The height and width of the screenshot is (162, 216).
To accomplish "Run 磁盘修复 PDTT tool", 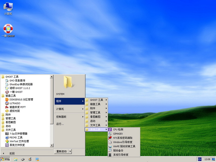I will coord(15,107).
